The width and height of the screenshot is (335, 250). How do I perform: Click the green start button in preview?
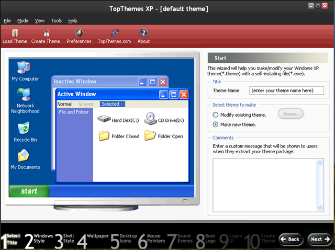pos(29,191)
